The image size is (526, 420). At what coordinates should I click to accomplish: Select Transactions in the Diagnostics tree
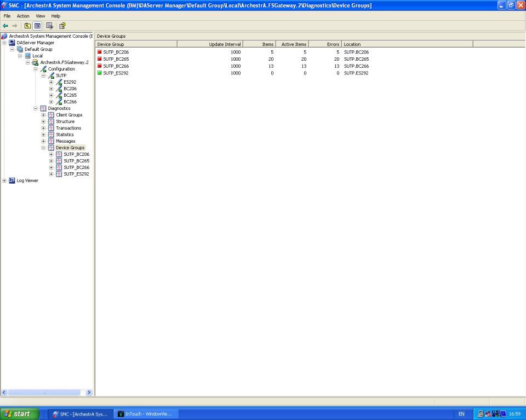68,128
